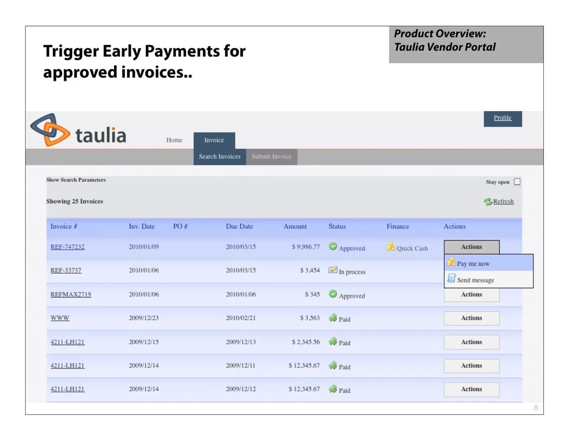Click the green Refresh arrows icon
Screen dimensions: 570x440
[x=488, y=201]
